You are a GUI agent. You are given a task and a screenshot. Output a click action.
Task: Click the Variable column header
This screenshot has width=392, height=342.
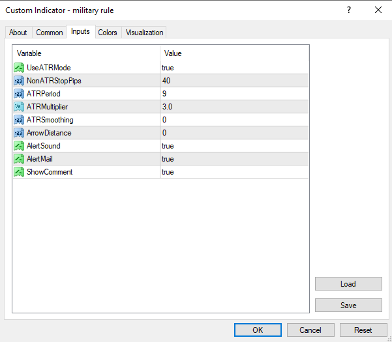click(87, 53)
